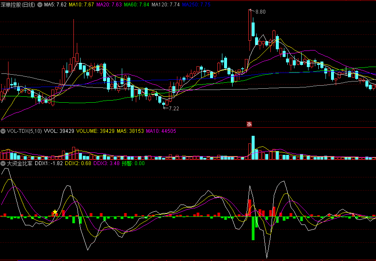Click the volume MA5: 38153 value

coord(130,131)
